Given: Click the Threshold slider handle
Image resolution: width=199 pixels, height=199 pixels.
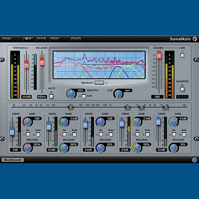Looking at the screenshot, I should [x=26, y=64].
